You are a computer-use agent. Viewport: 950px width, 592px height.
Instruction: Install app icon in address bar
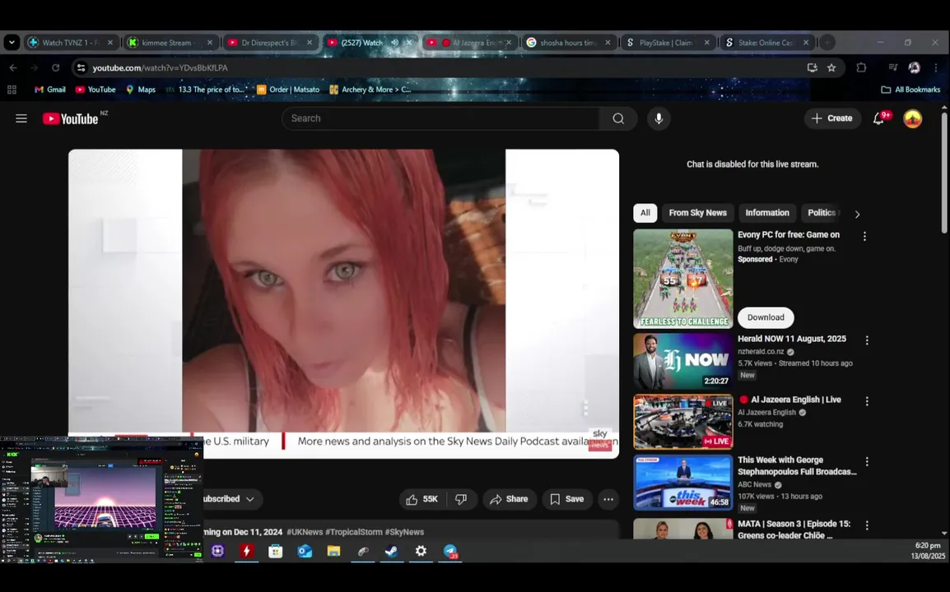click(x=812, y=67)
